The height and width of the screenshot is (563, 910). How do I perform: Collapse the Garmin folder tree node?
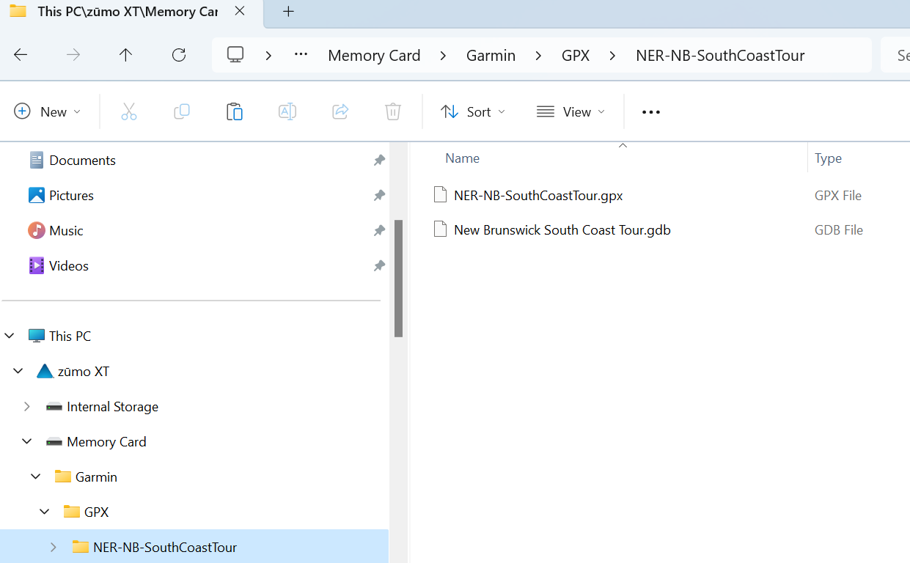(36, 476)
